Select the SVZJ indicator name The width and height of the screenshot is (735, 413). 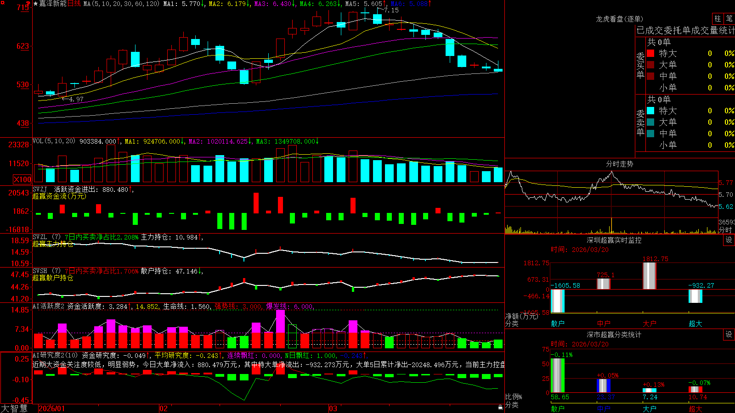click(x=40, y=189)
